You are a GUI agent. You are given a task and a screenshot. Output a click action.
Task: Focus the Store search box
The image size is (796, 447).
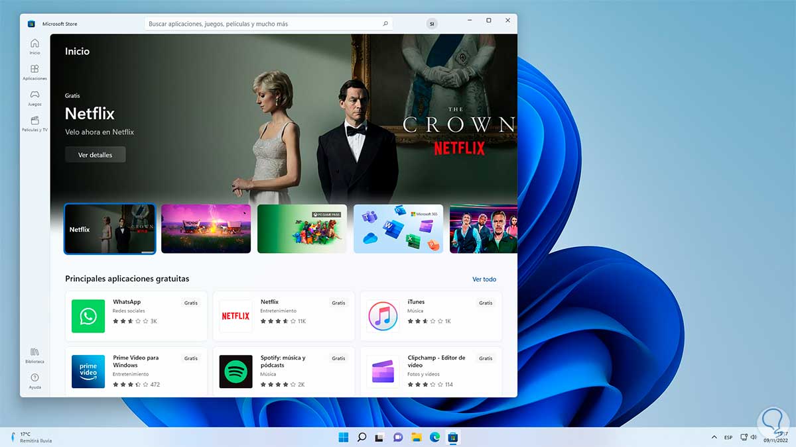269,24
